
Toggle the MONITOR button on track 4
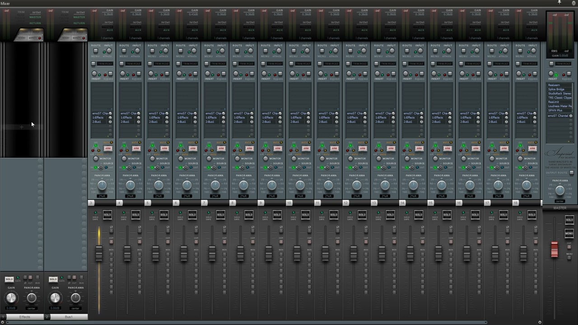124,158
